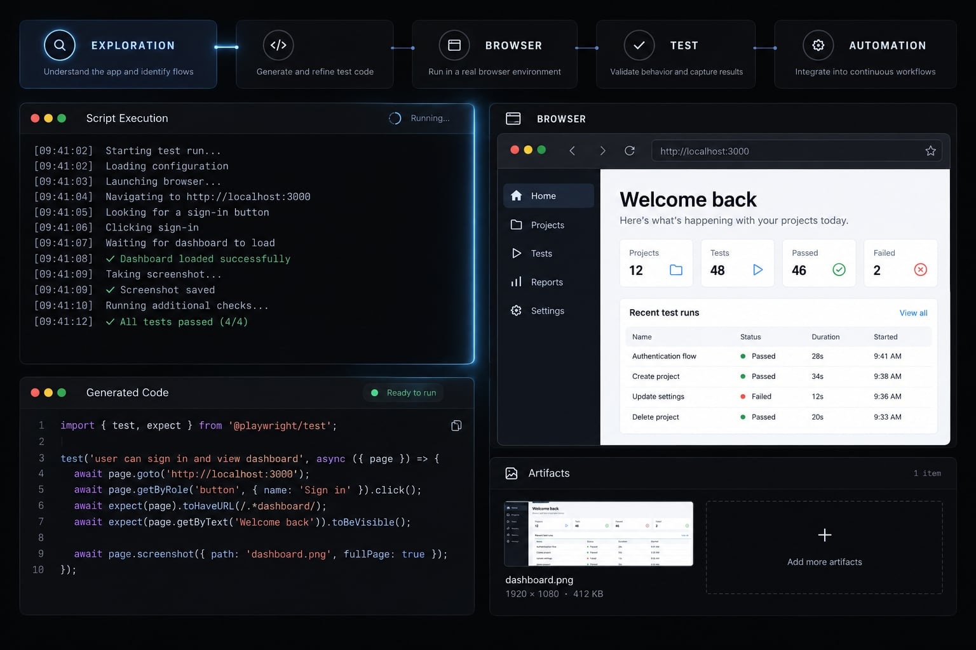This screenshot has height=650, width=976.
Task: Click the Update settings row name
Action: coord(658,397)
